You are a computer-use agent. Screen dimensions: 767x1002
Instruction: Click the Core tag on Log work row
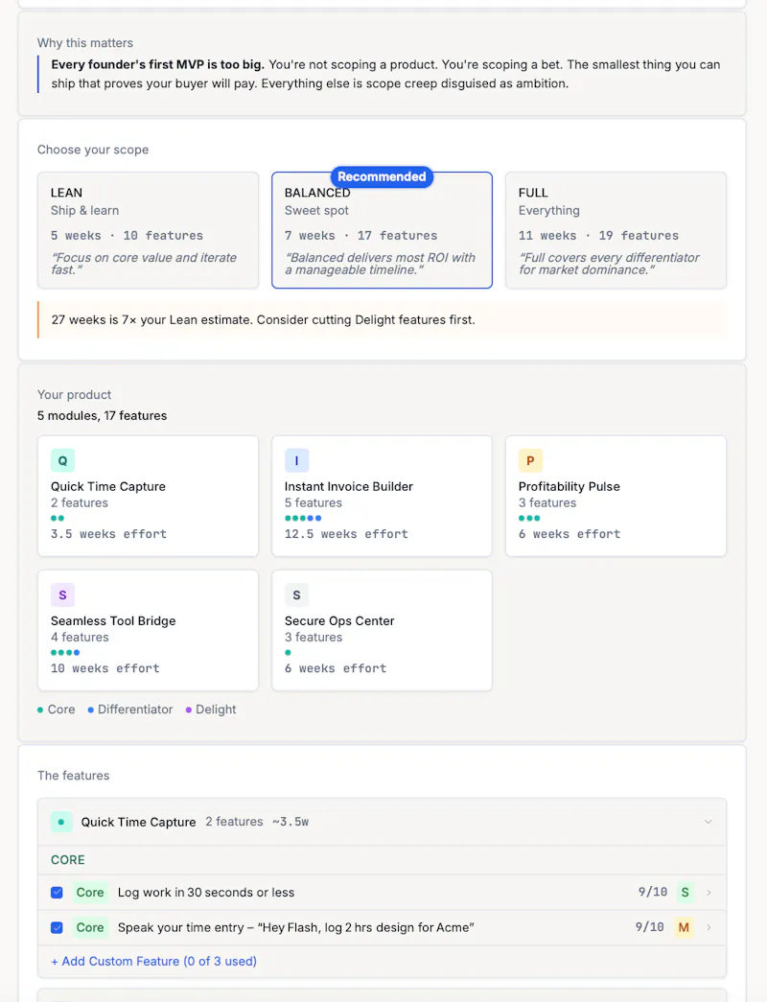(x=90, y=892)
